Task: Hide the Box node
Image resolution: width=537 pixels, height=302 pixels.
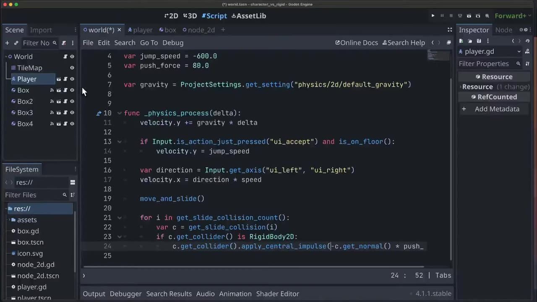Action: 72,90
